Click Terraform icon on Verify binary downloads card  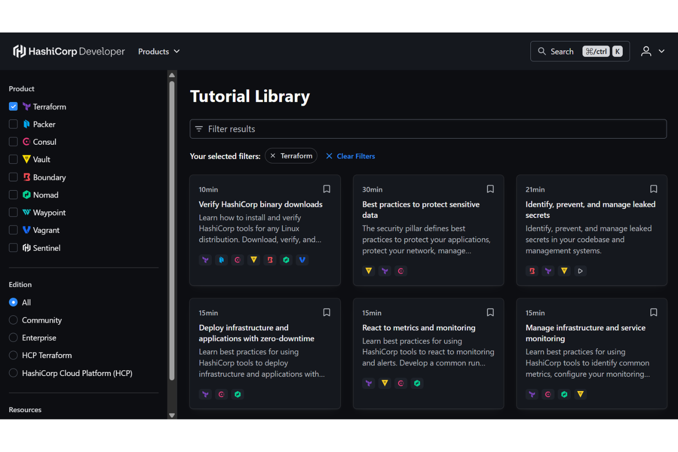pyautogui.click(x=205, y=260)
